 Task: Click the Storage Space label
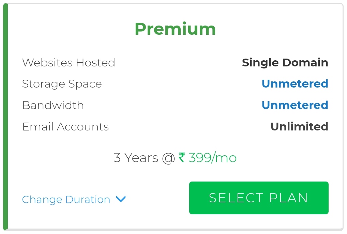pyautogui.click(x=62, y=84)
